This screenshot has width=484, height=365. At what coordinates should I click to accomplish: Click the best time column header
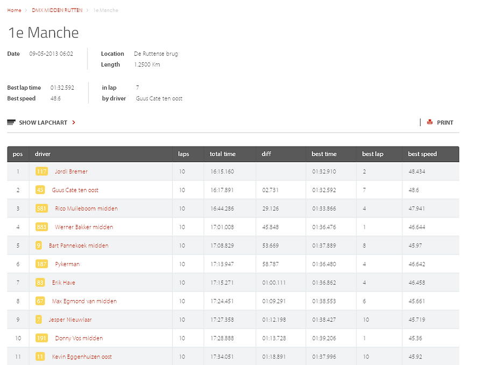pos(324,154)
